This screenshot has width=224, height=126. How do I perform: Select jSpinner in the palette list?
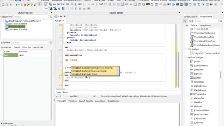coord(198,106)
